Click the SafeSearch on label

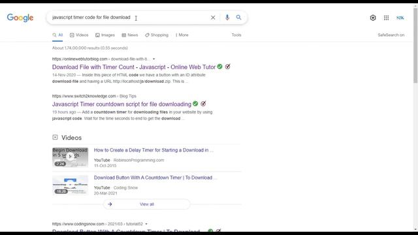391,35
